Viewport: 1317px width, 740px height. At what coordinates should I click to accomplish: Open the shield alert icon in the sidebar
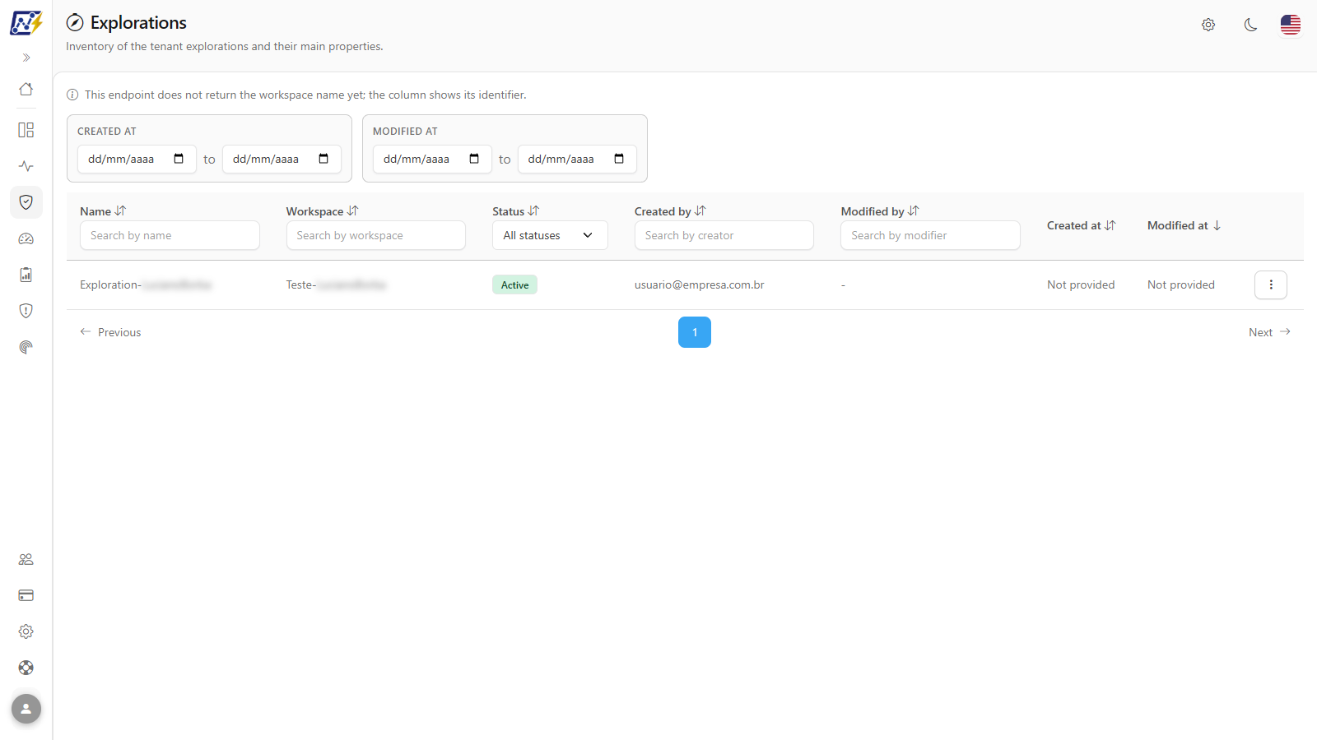tap(26, 311)
